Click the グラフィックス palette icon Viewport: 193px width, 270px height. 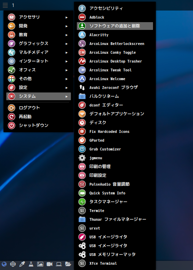tap(12, 44)
